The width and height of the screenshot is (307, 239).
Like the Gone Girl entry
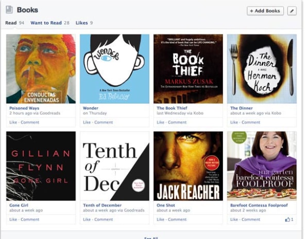13,219
